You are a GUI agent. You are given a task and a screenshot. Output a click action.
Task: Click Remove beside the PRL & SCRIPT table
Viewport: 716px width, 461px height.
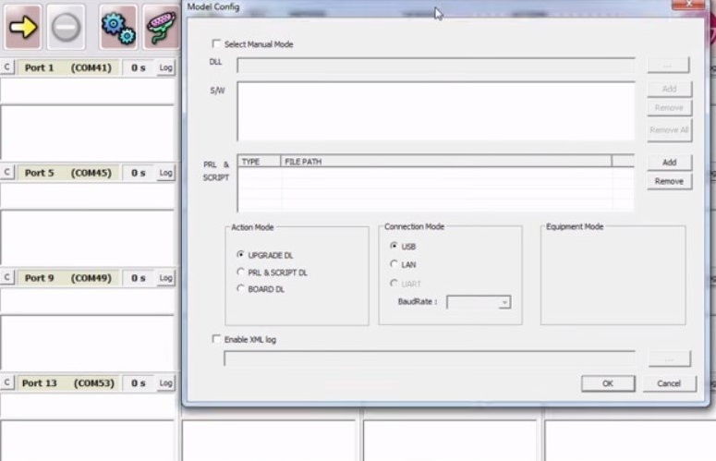click(669, 181)
